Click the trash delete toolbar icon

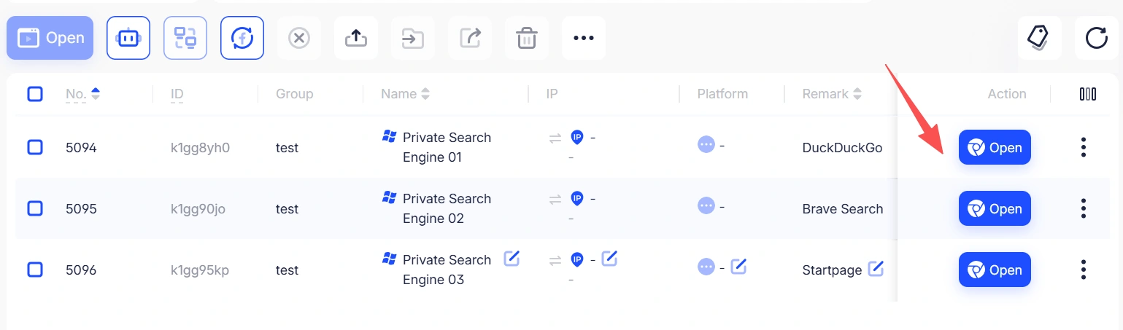[x=527, y=38]
